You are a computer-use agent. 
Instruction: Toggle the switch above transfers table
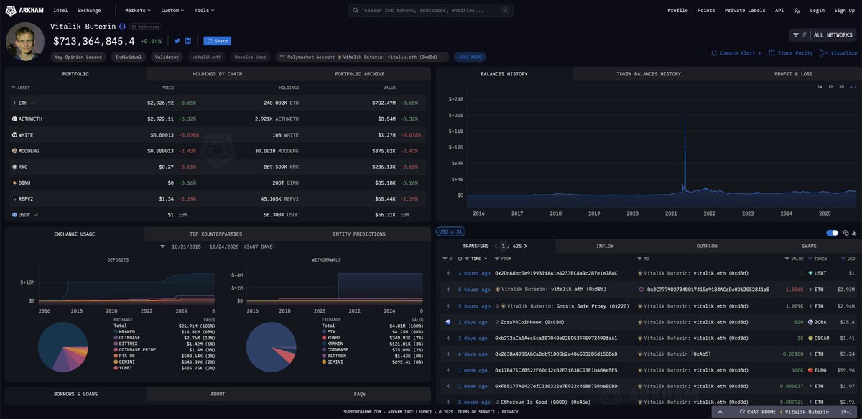click(x=833, y=233)
